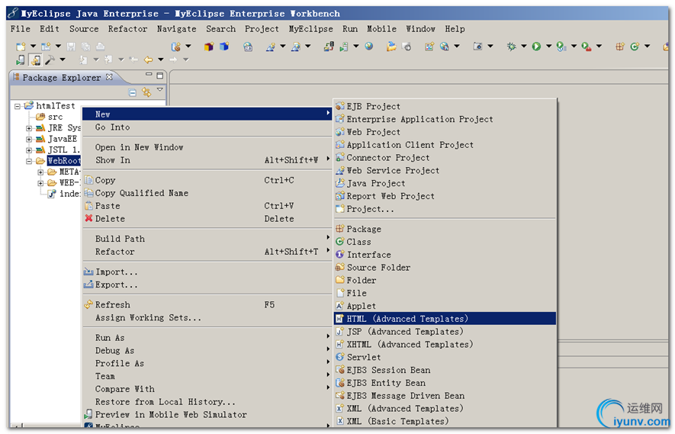675x434 pixels.
Task: Click the Run green play toolbar icon
Action: [536, 47]
